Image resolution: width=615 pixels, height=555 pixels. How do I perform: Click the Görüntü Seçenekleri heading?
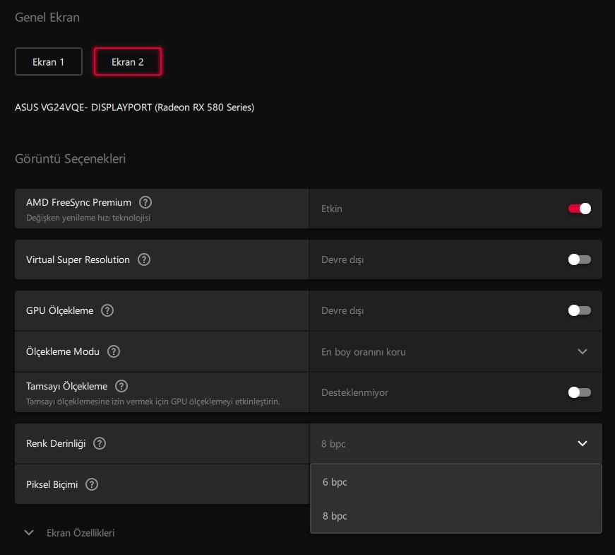click(70, 159)
